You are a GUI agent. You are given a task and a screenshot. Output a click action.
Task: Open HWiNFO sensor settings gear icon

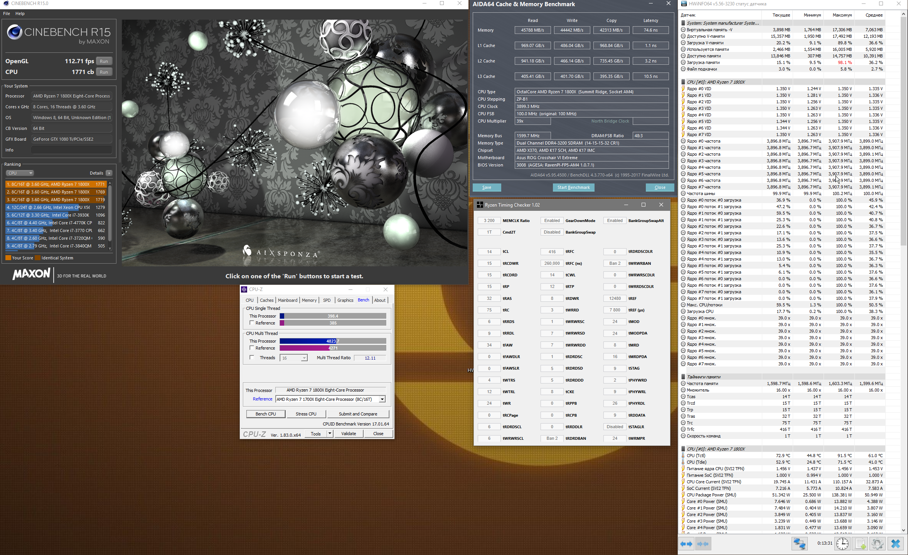click(878, 544)
